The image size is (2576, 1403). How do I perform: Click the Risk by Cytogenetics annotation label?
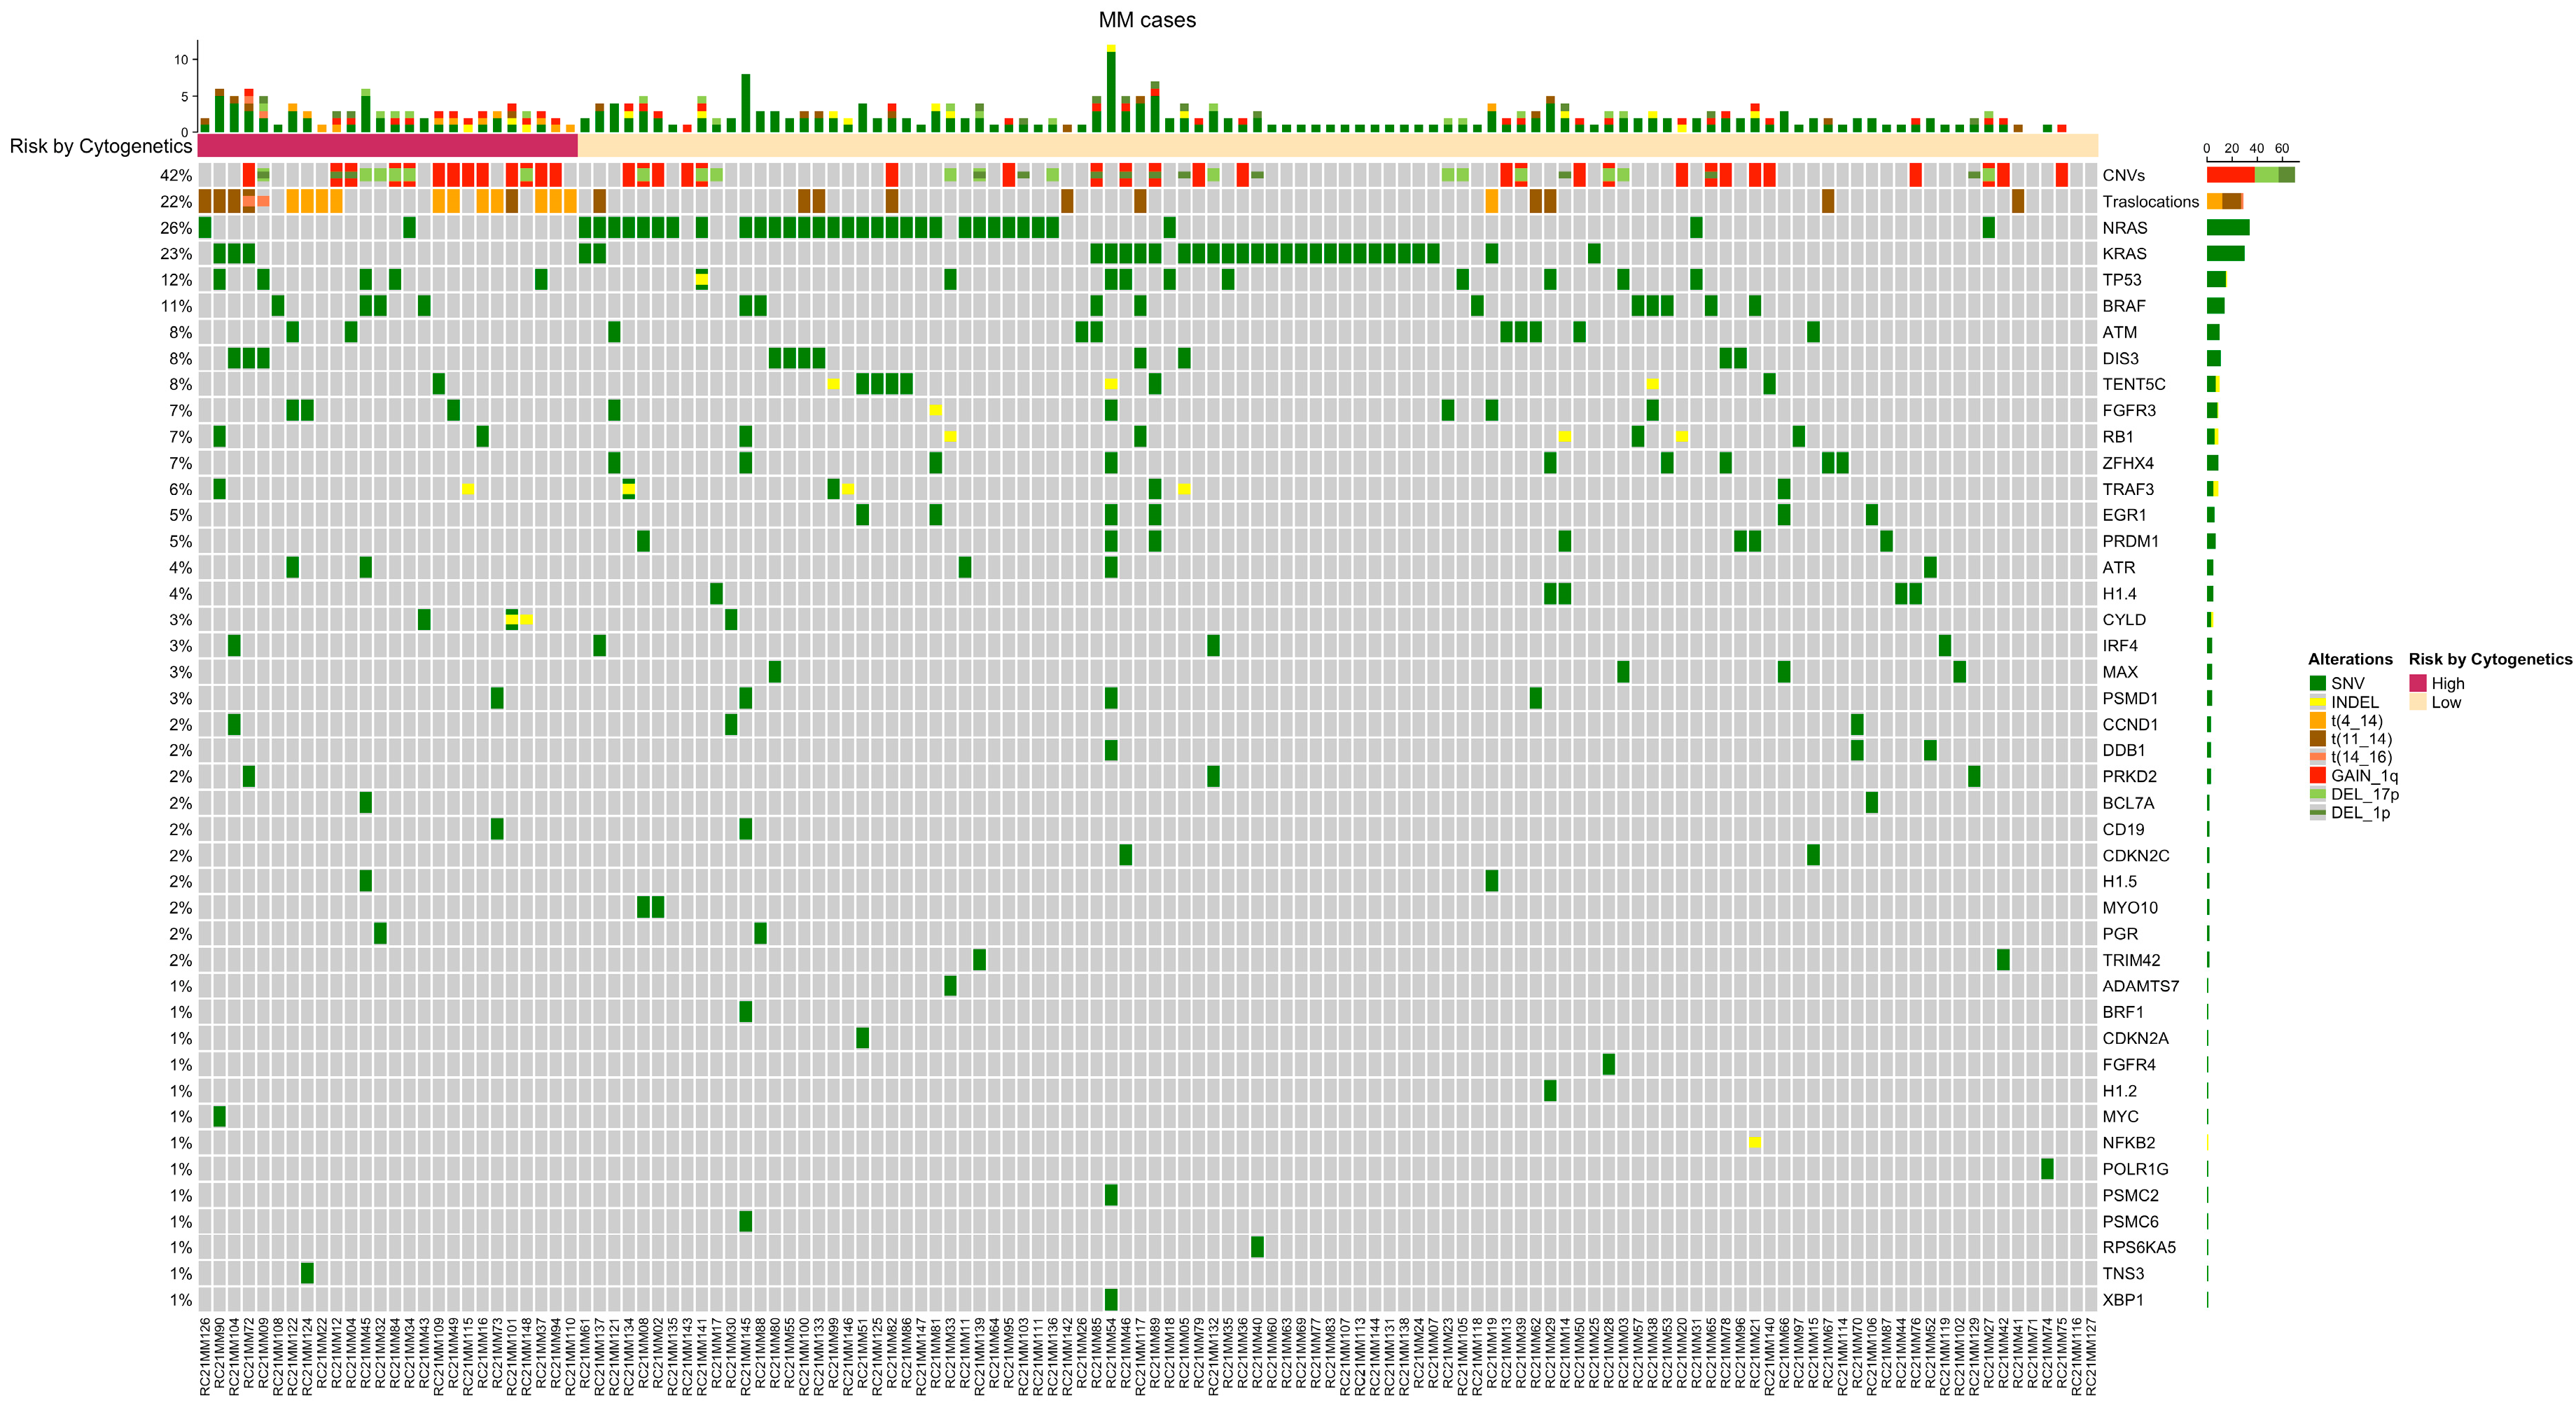pos(100,146)
